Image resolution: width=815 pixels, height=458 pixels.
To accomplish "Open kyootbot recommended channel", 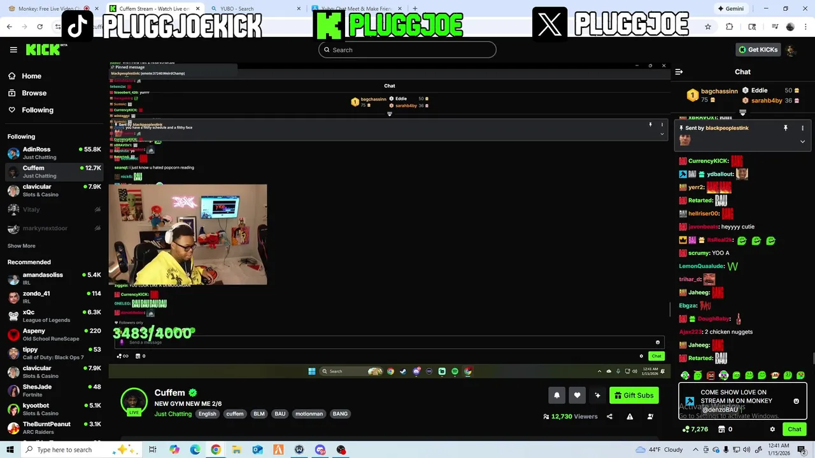I will tap(54, 409).
